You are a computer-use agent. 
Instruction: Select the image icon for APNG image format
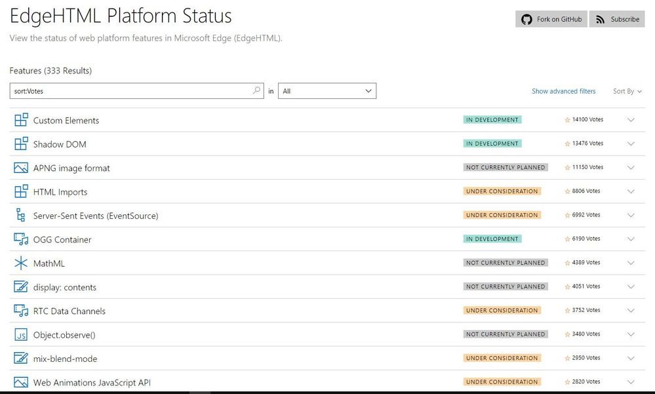point(21,168)
